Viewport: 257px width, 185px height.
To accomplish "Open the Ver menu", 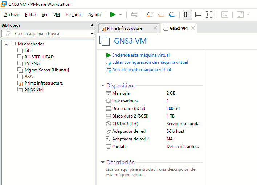I will [x=45, y=15].
